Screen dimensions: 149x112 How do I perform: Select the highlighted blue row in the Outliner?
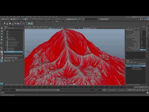(x=13, y=52)
